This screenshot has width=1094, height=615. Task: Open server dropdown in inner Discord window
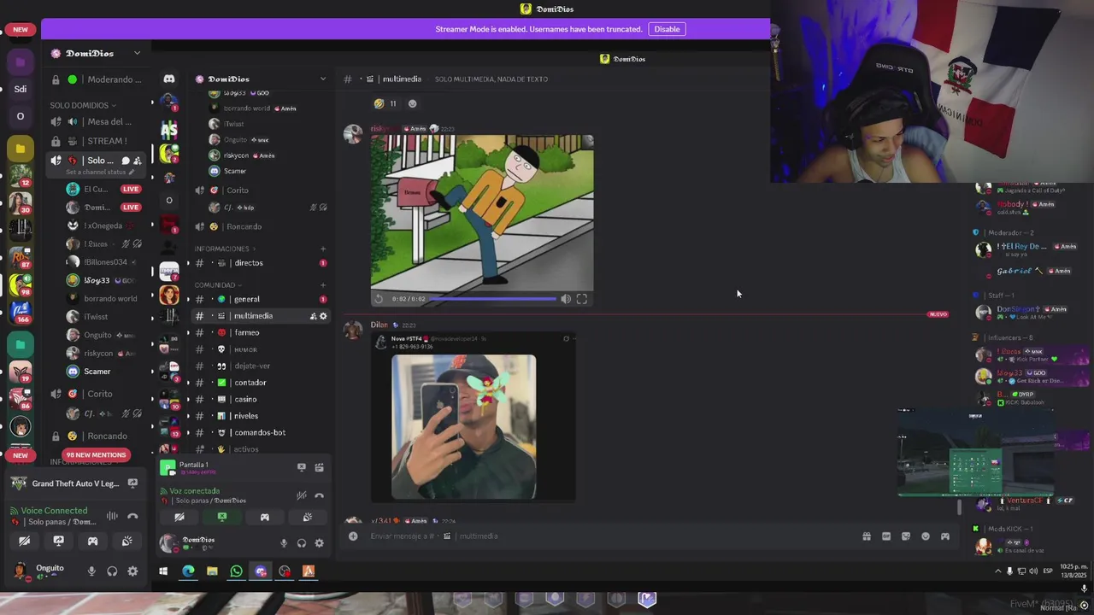pyautogui.click(x=322, y=79)
